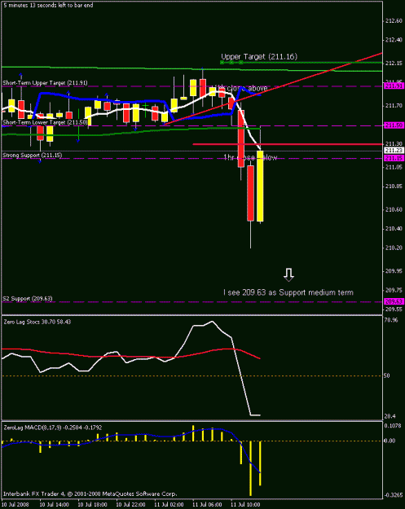
Task: Click the Interbank FX Trader 4 copyright text
Action: 90,494
